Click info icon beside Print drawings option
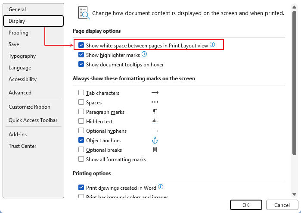301x213 pixels. coord(161,187)
